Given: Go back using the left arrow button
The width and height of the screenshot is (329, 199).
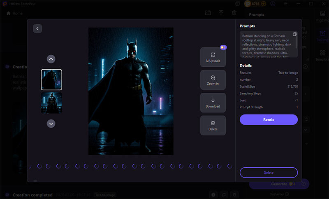Looking at the screenshot, I should click(x=37, y=28).
